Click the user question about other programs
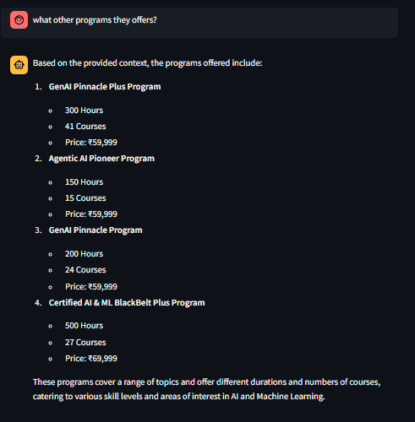This screenshot has height=422, width=415. pyautogui.click(x=95, y=20)
